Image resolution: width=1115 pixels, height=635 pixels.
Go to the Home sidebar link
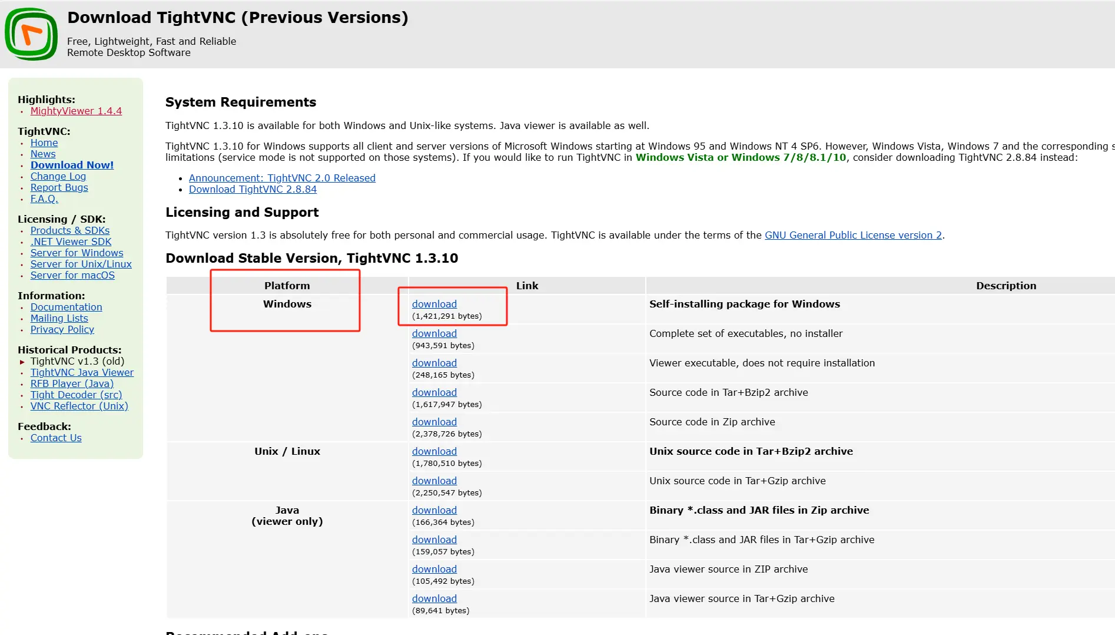pos(44,143)
